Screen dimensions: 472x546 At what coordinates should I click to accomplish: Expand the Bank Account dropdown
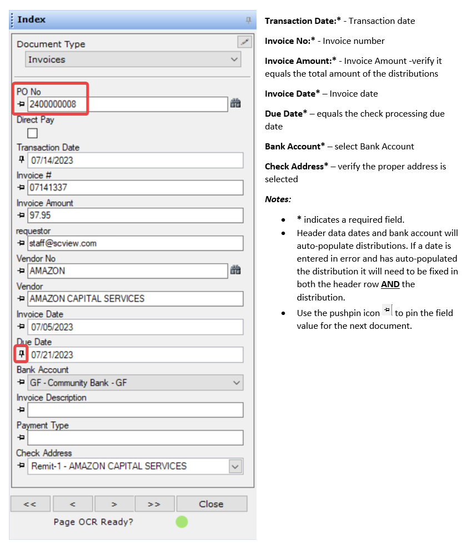237,383
